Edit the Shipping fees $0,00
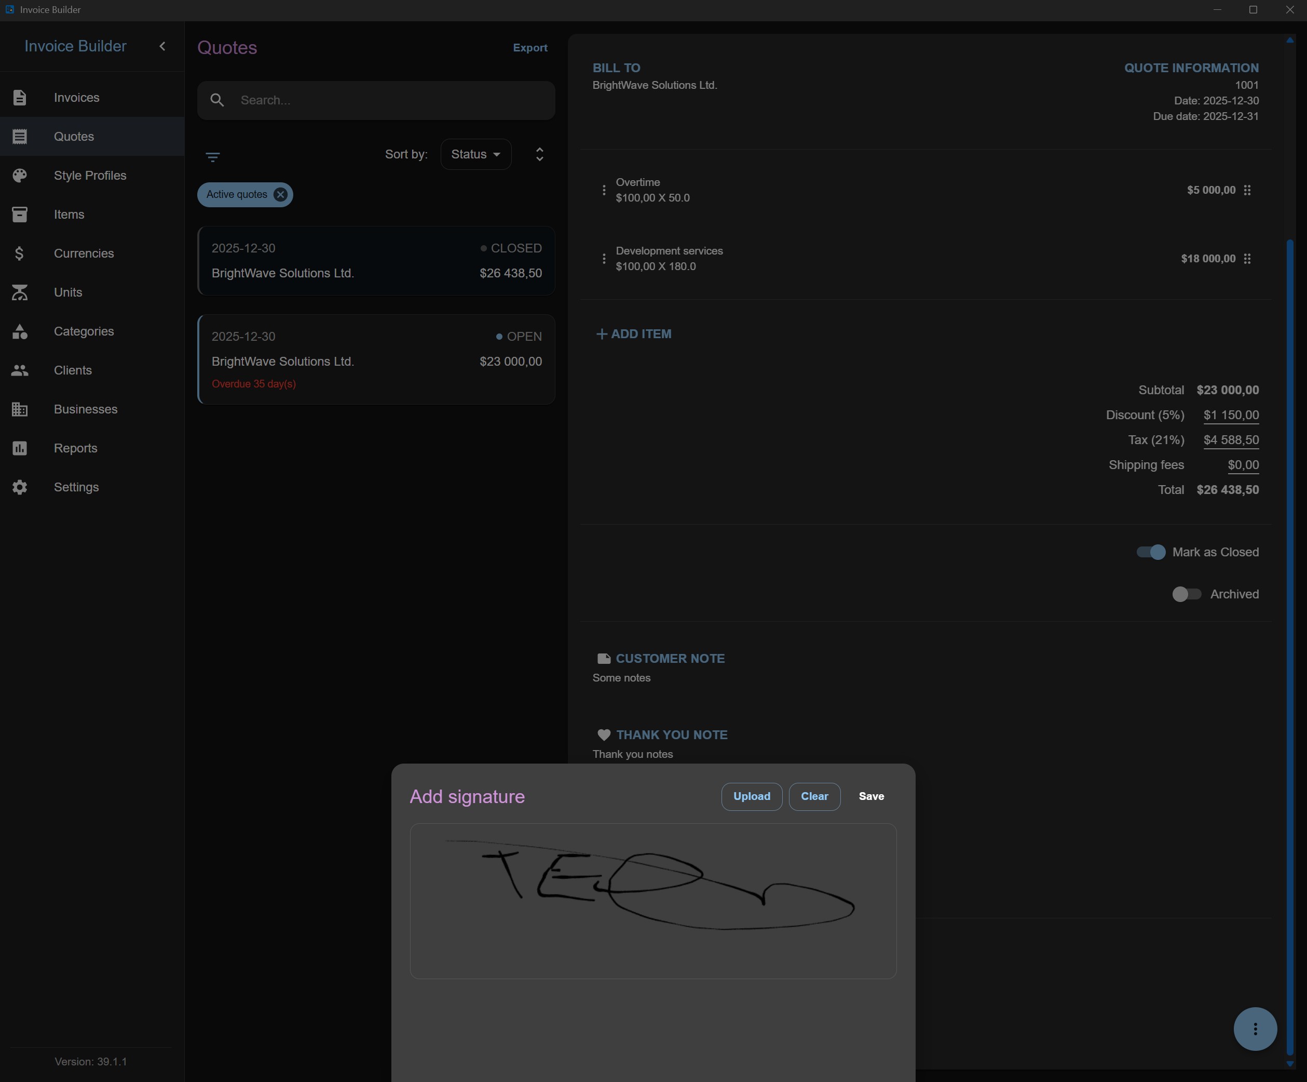1307x1082 pixels. [1243, 465]
